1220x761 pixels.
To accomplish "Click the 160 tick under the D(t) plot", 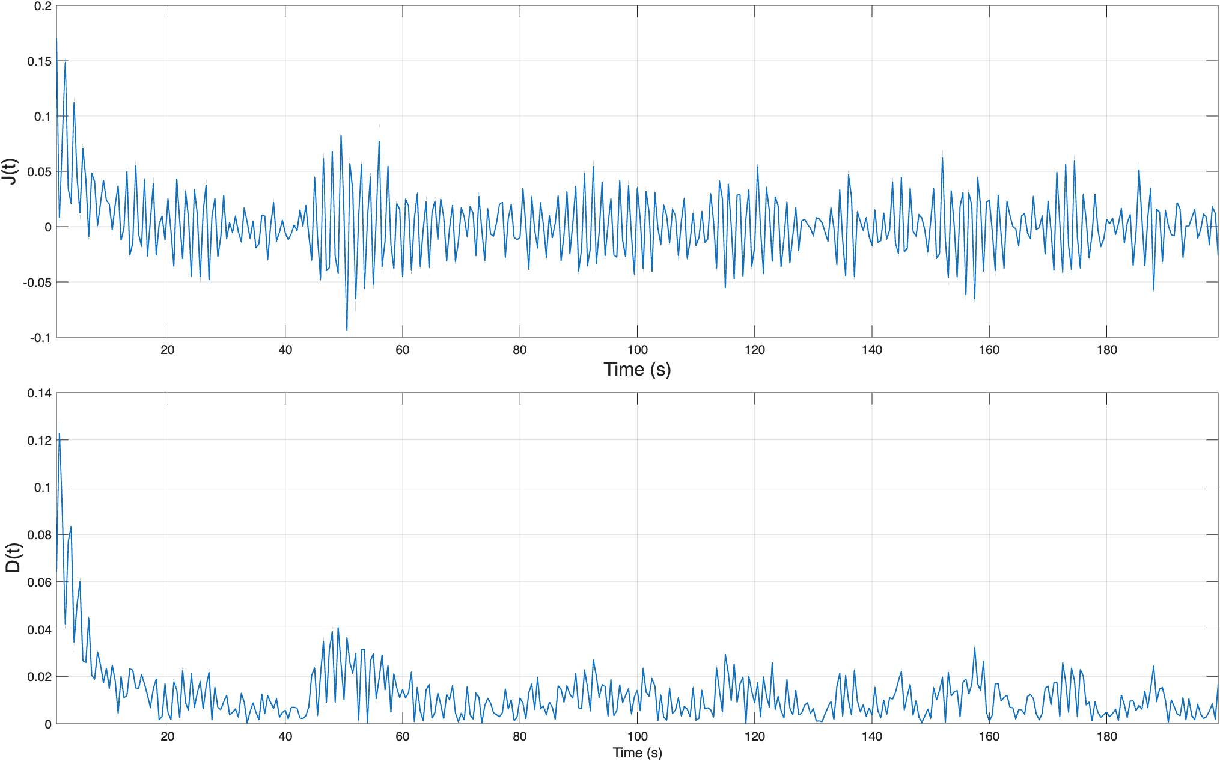I will pos(989,736).
